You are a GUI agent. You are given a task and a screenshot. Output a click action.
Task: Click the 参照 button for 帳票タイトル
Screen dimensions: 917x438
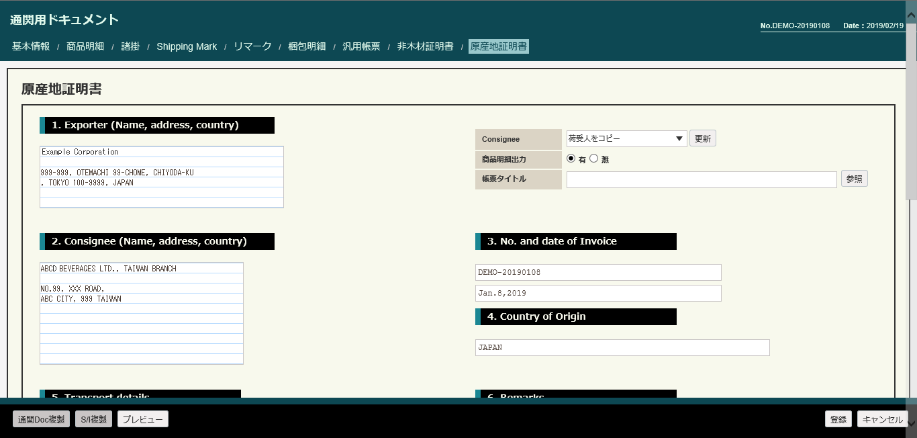pos(854,179)
